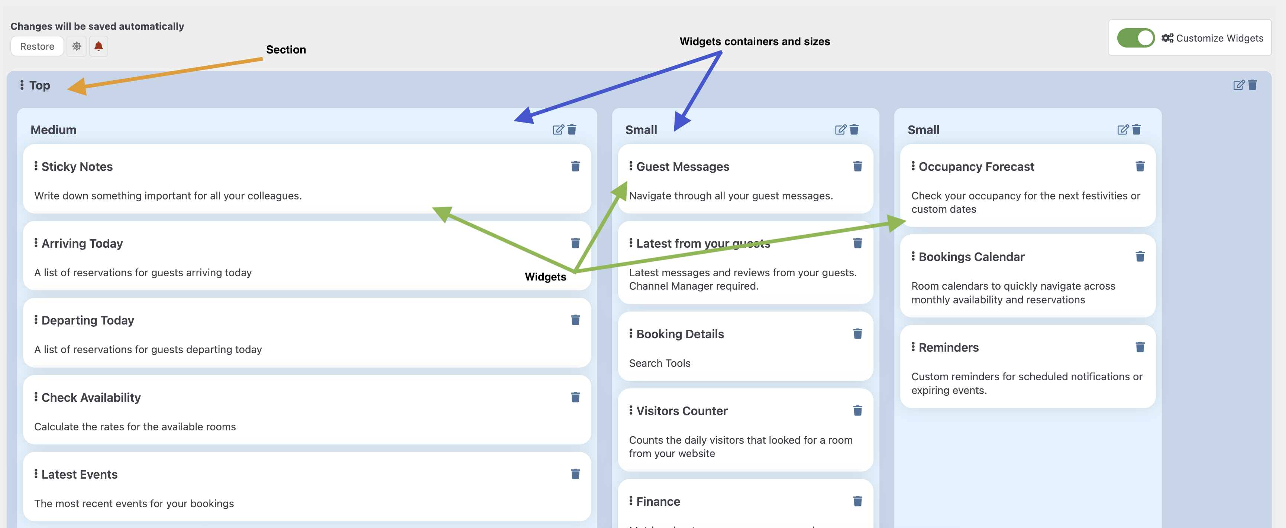Image resolution: width=1286 pixels, height=528 pixels.
Task: Click the Latest Events drag handle
Action: pos(36,474)
